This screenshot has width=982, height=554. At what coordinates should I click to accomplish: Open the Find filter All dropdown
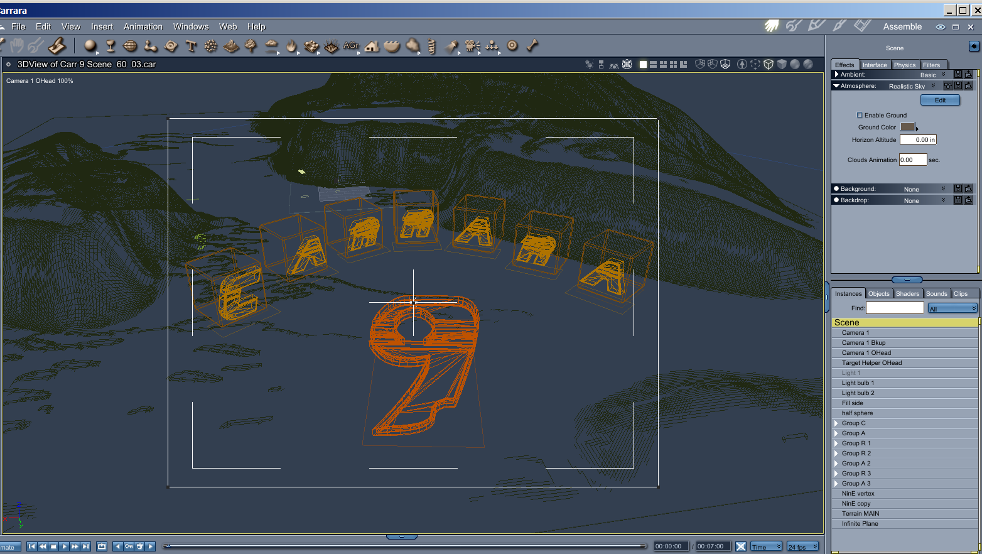click(952, 308)
